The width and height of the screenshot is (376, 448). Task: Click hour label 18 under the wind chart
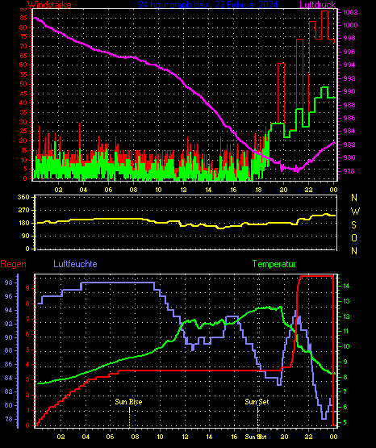[x=258, y=190]
